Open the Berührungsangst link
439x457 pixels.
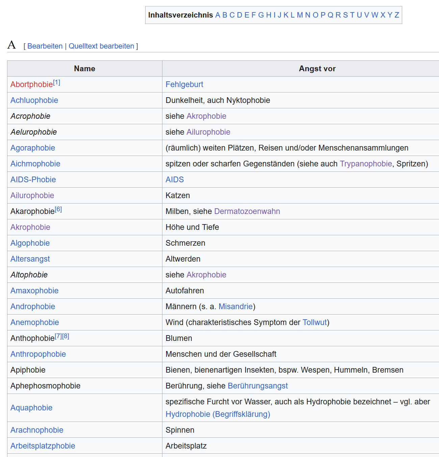click(x=258, y=386)
